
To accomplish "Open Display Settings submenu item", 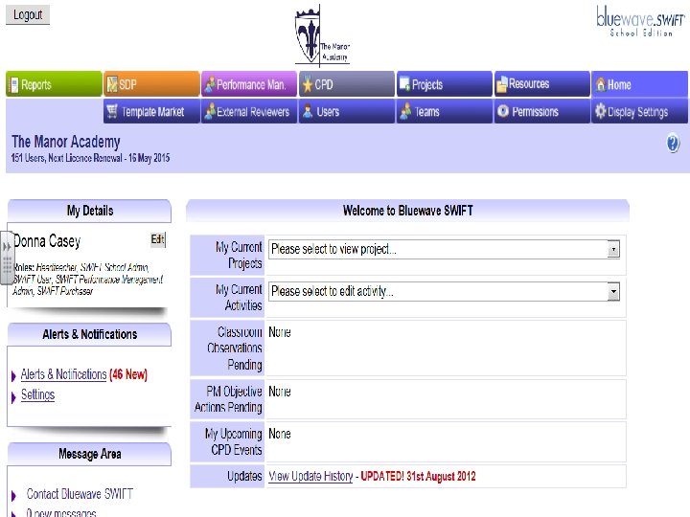I will point(639,111).
